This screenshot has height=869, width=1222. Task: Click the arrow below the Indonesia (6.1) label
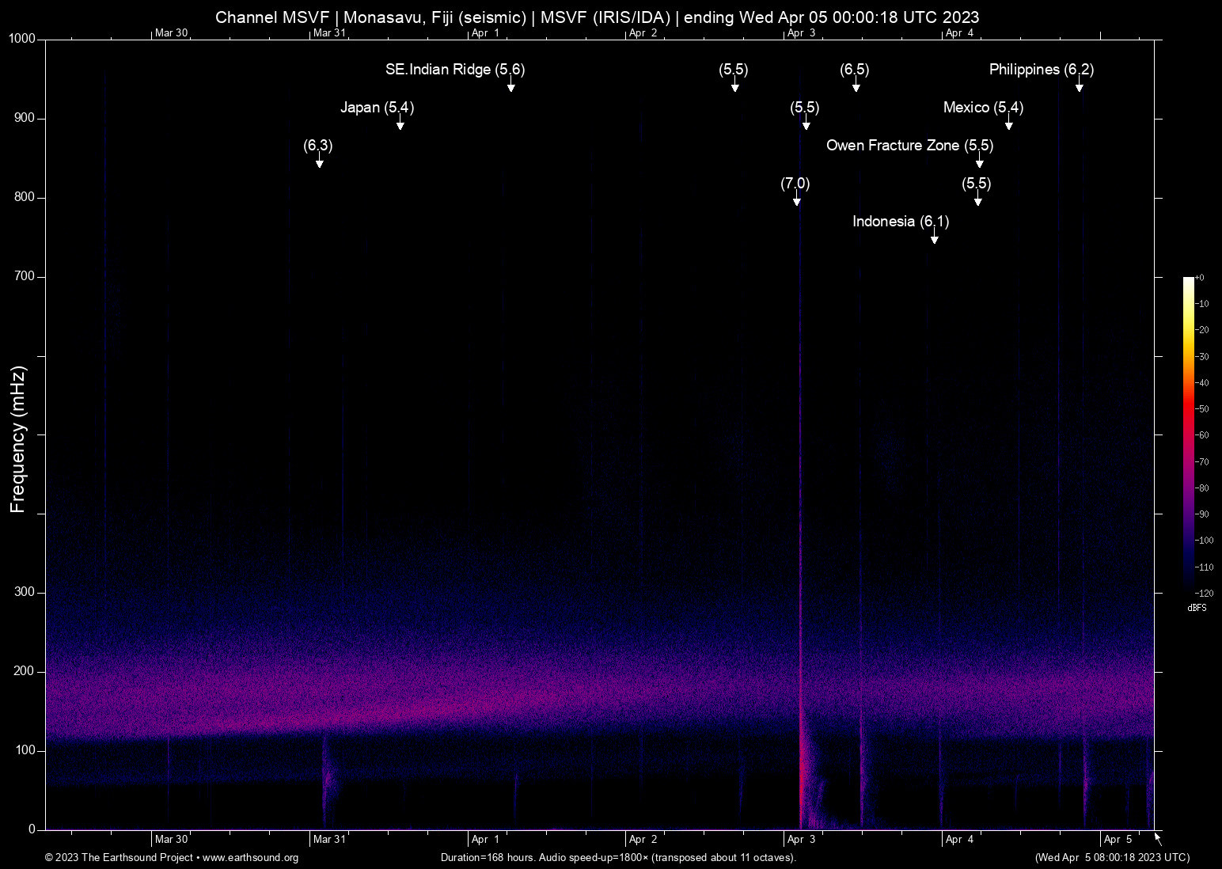pos(935,237)
